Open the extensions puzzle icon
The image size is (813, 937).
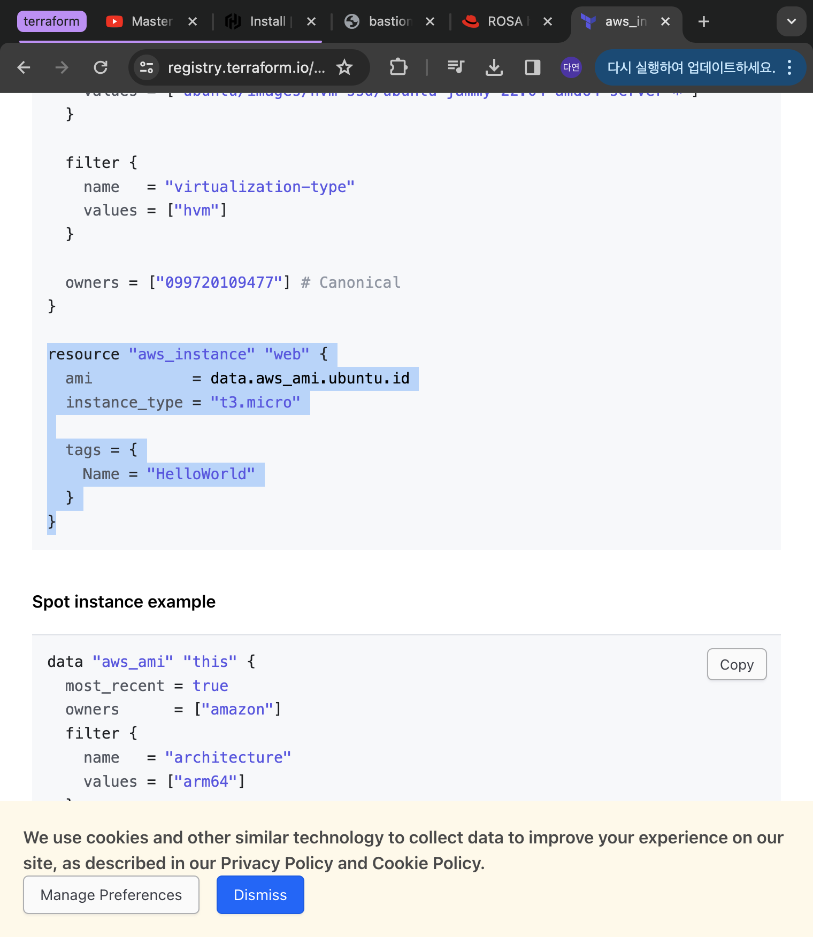[398, 67]
